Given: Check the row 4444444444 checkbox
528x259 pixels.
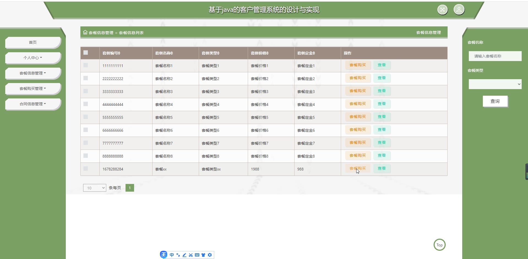Looking at the screenshot, I should [86, 104].
